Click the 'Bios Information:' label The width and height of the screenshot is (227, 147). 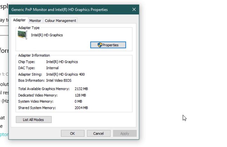pos(31,81)
